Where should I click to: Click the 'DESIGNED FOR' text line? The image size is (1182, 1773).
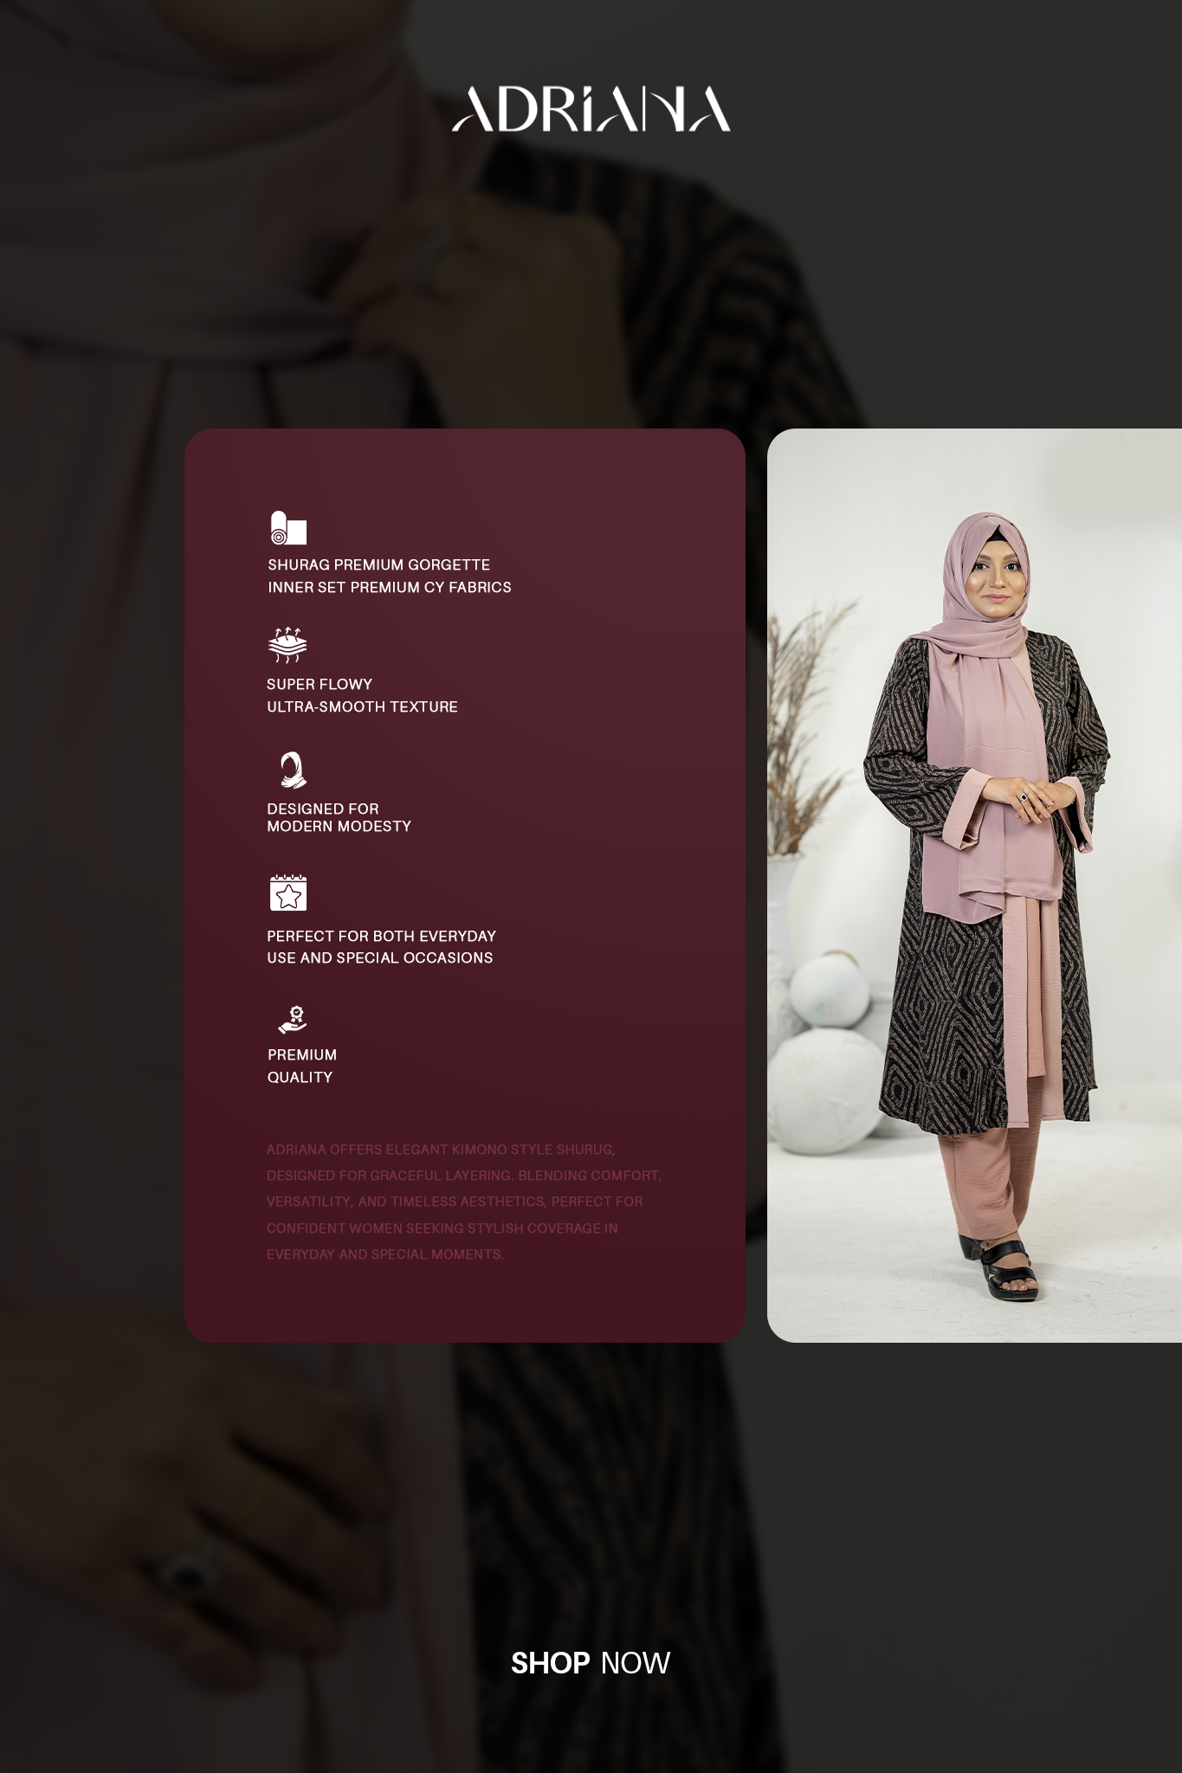tap(323, 809)
